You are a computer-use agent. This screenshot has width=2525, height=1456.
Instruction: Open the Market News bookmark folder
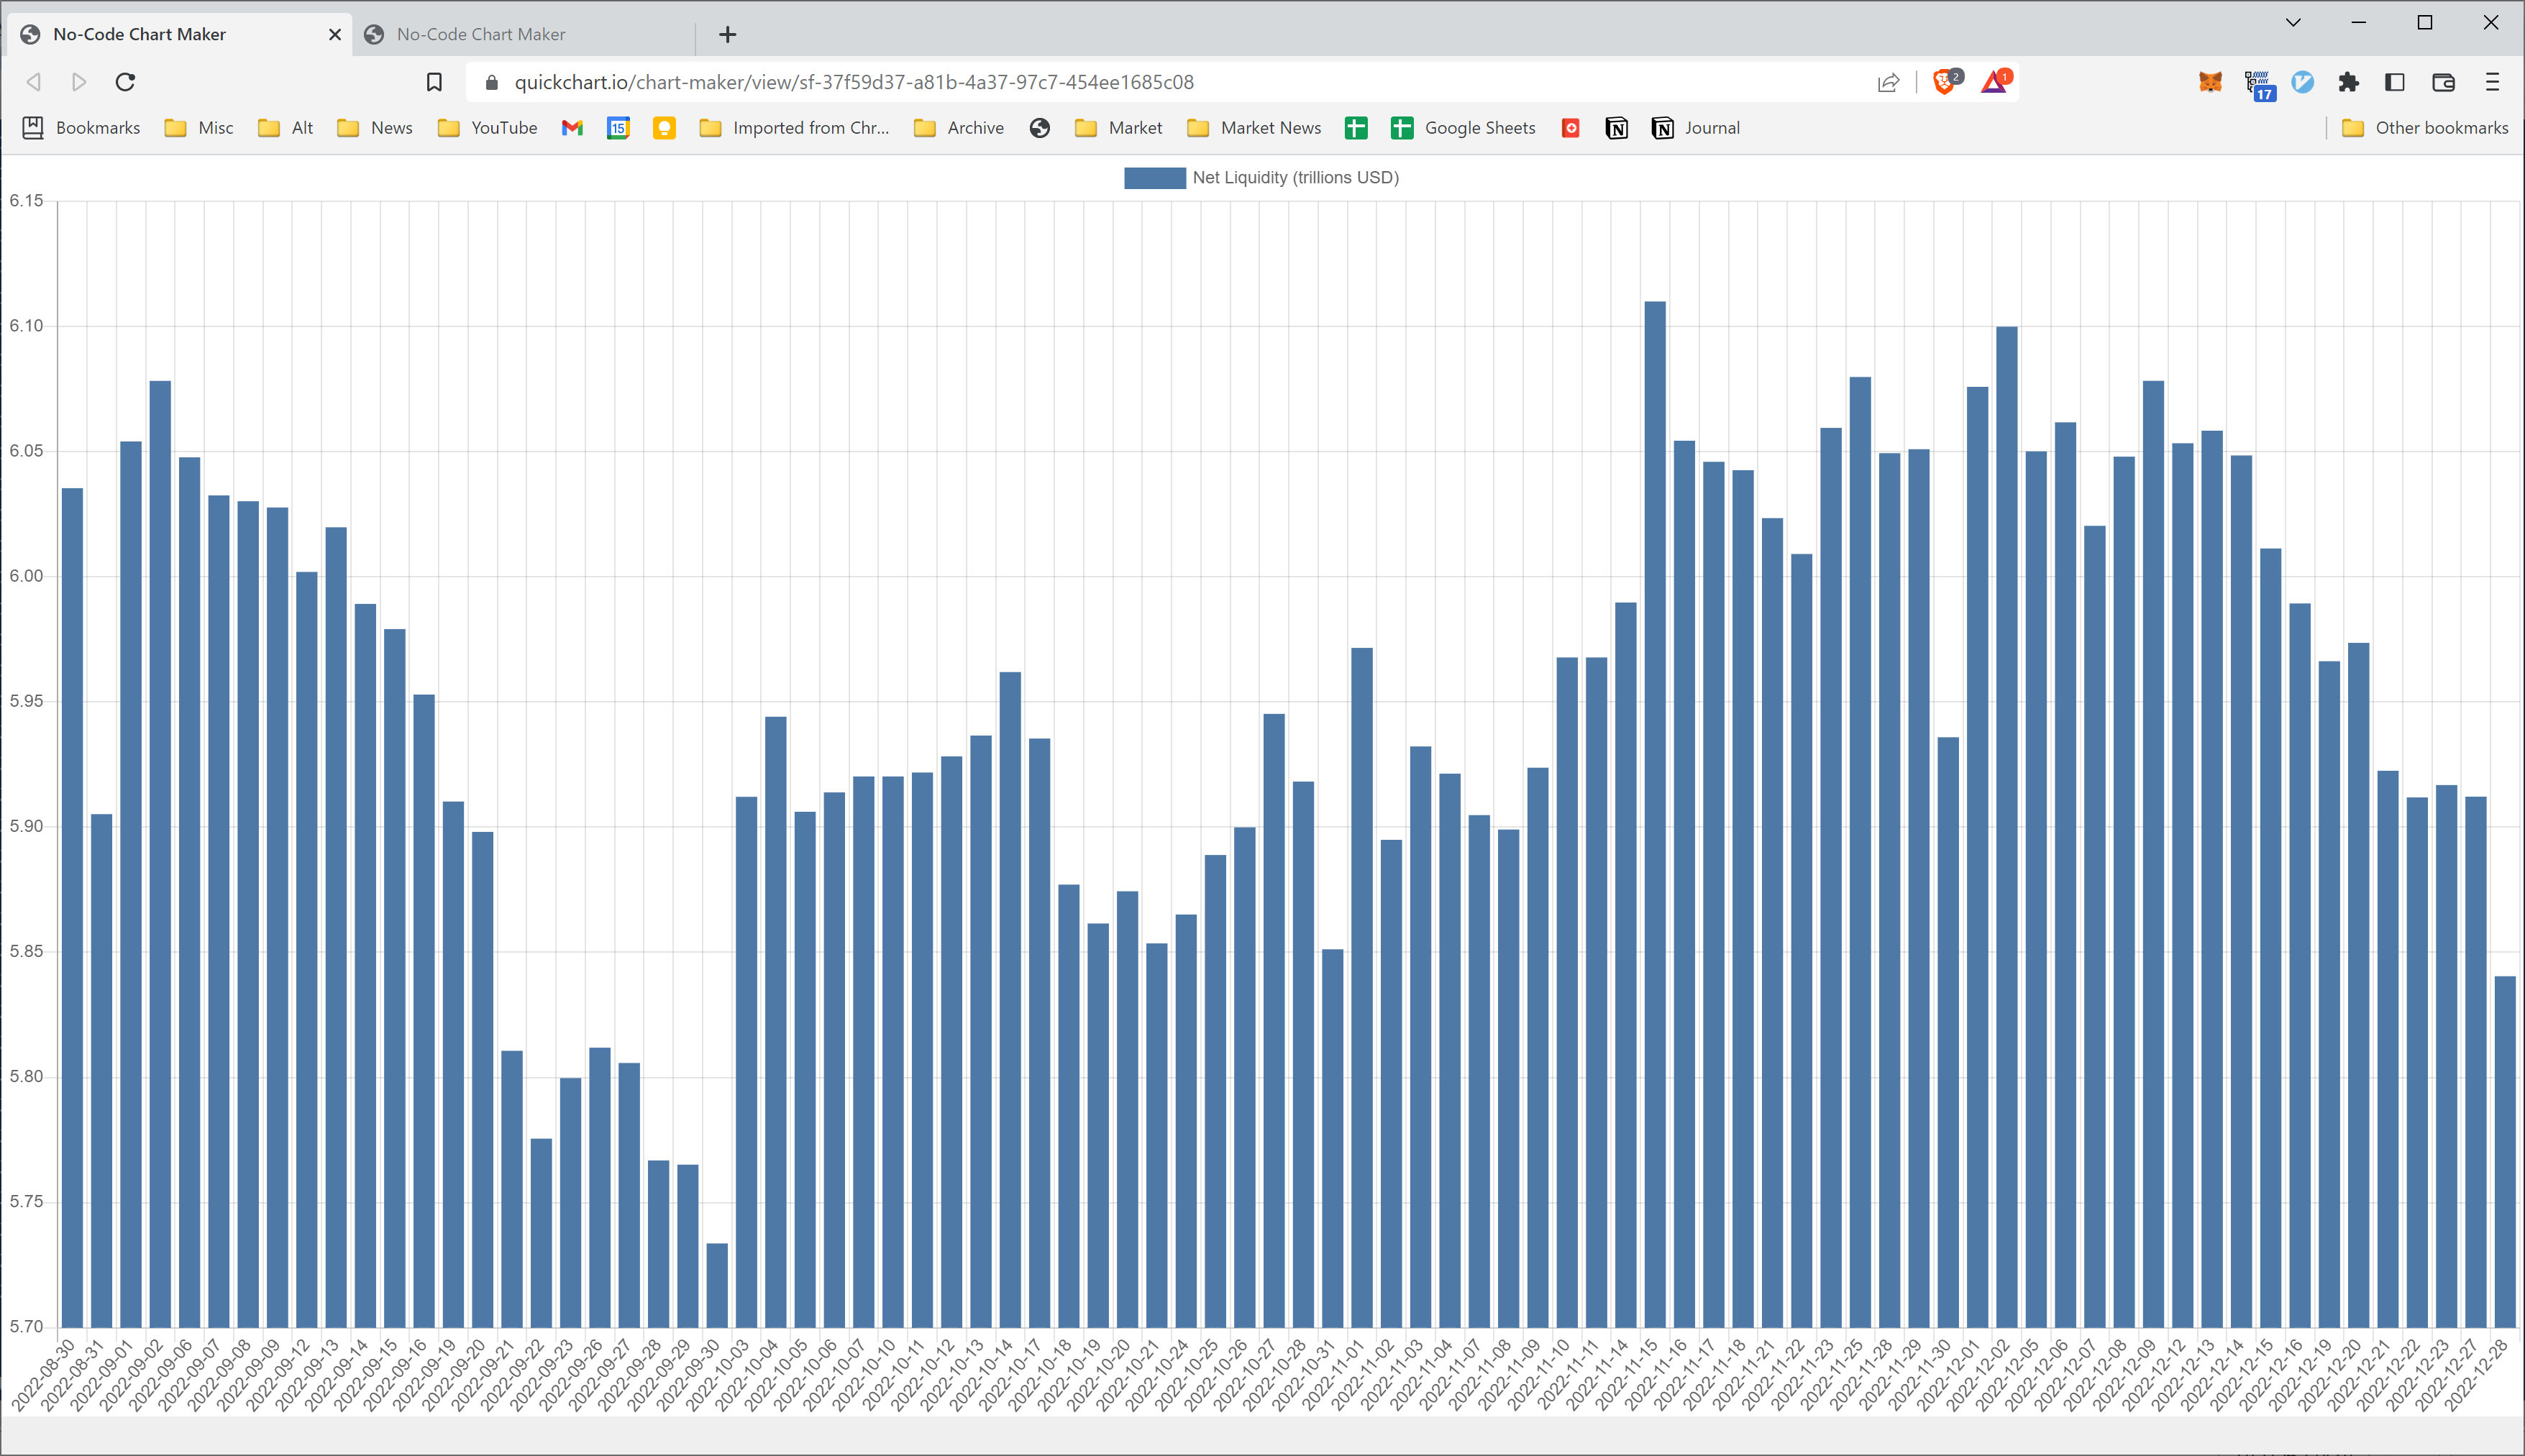tap(1254, 128)
